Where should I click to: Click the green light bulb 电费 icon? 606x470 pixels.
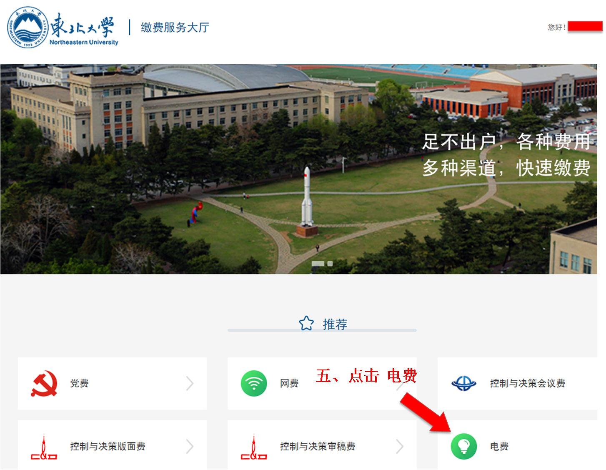point(463,446)
